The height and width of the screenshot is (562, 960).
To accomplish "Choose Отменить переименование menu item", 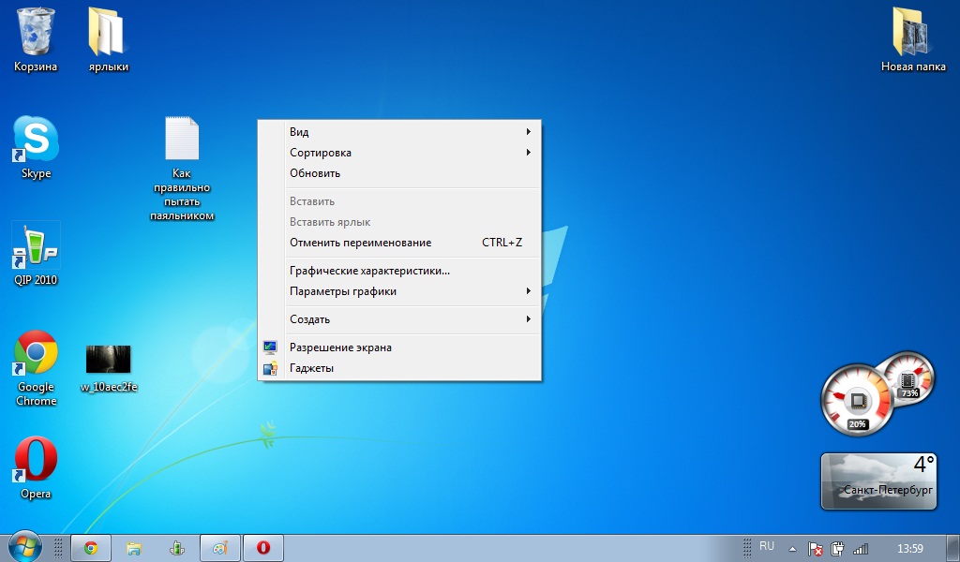I will click(361, 243).
